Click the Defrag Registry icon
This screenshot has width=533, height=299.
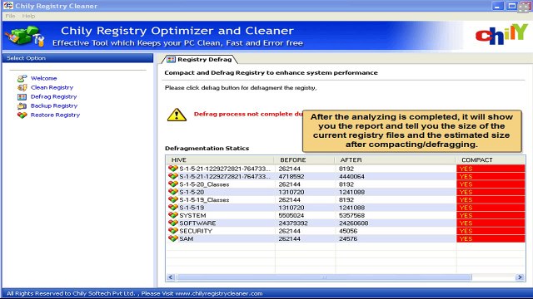click(x=22, y=96)
